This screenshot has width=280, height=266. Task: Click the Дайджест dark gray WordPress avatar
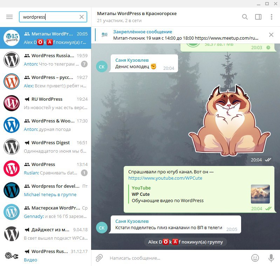point(12,234)
